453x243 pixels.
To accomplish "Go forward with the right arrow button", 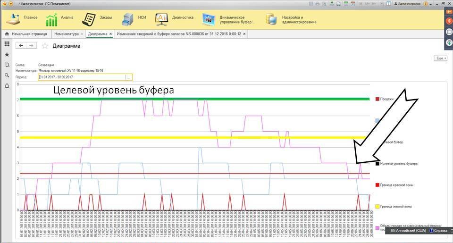I will [x=31, y=46].
